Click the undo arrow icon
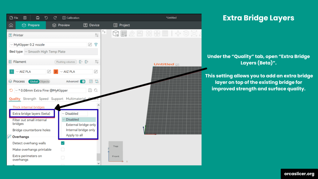 (x=46, y=18)
